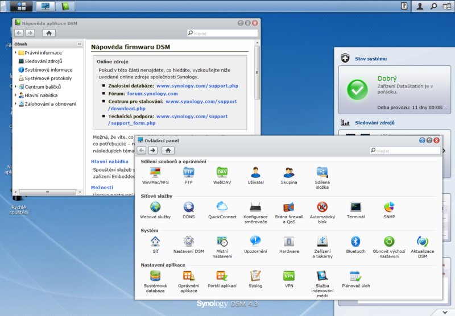Screen dimensions: 455x316
Task: Open Win/Mac/NFS file sharing settings
Action: coord(155,175)
